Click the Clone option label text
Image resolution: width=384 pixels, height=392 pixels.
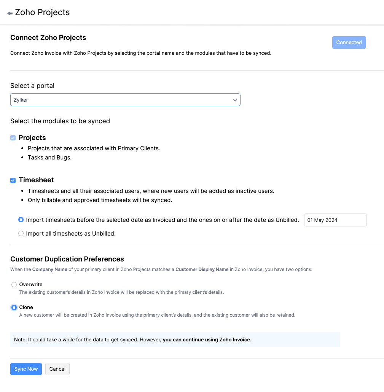pyautogui.click(x=26, y=308)
